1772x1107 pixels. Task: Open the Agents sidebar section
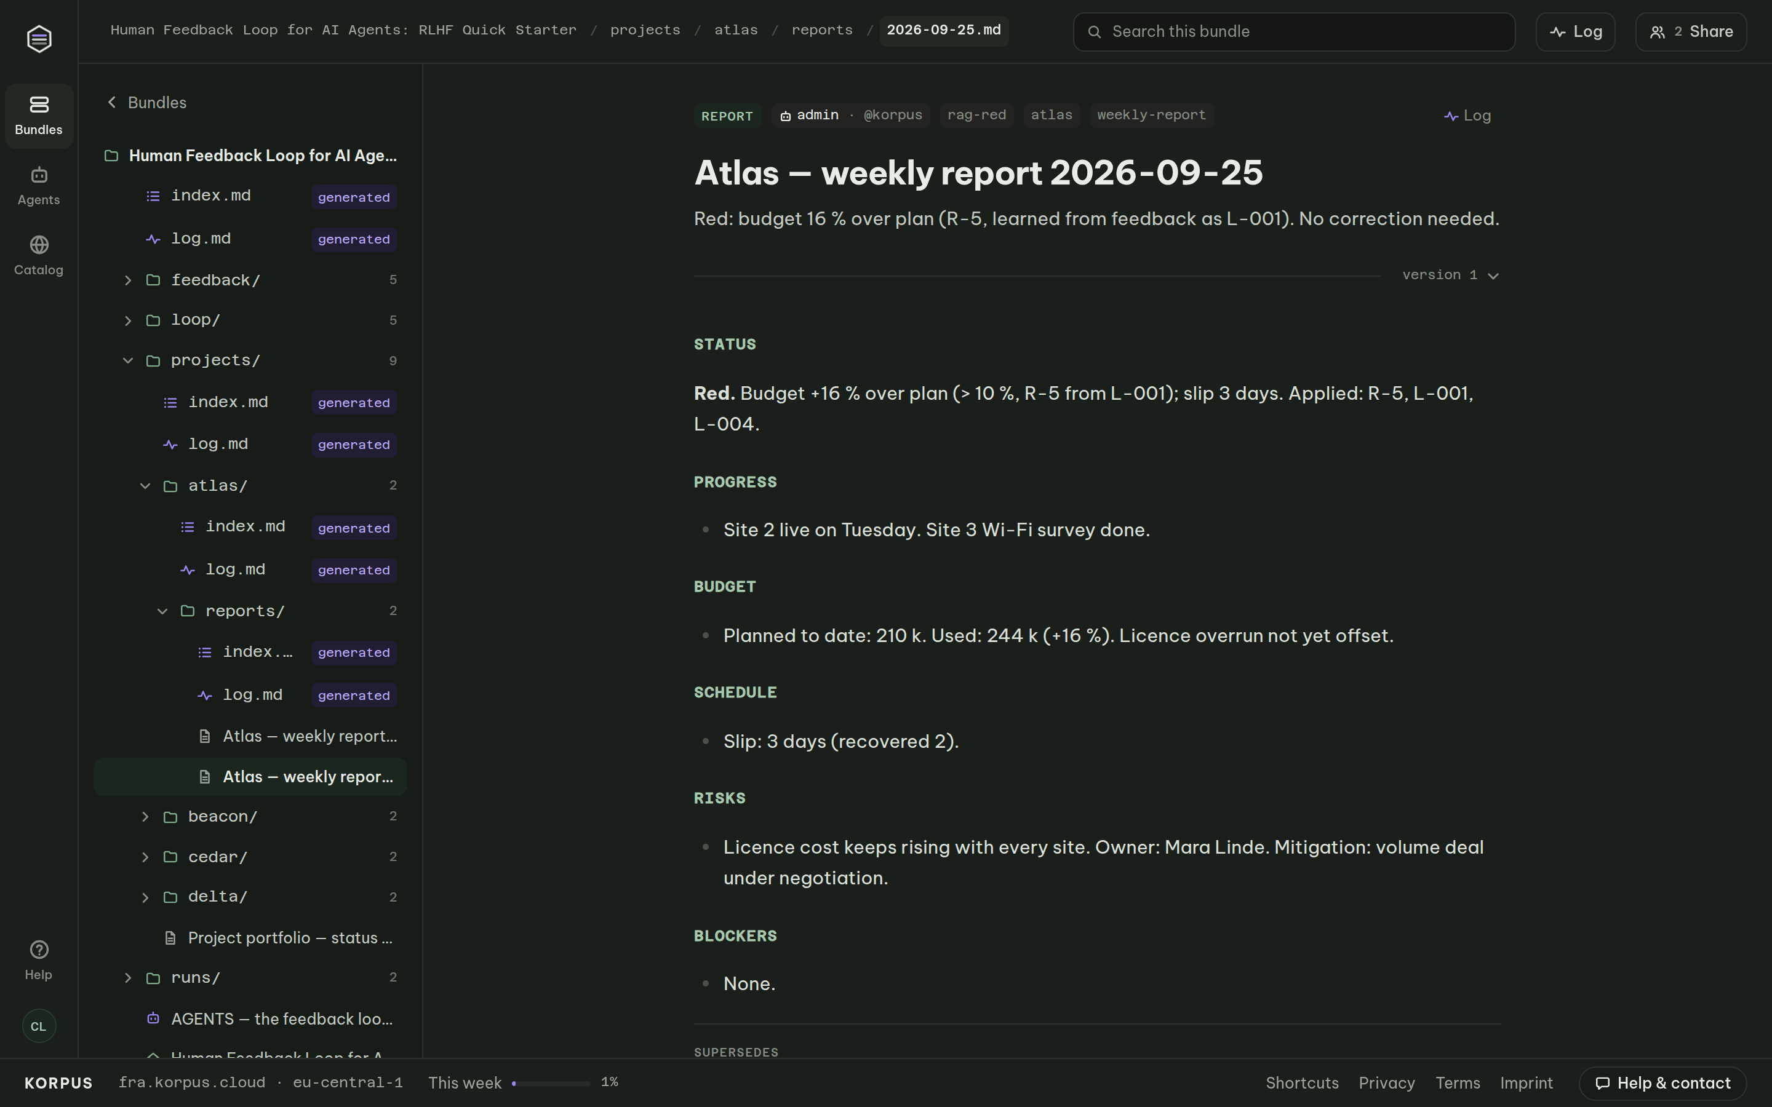click(39, 186)
